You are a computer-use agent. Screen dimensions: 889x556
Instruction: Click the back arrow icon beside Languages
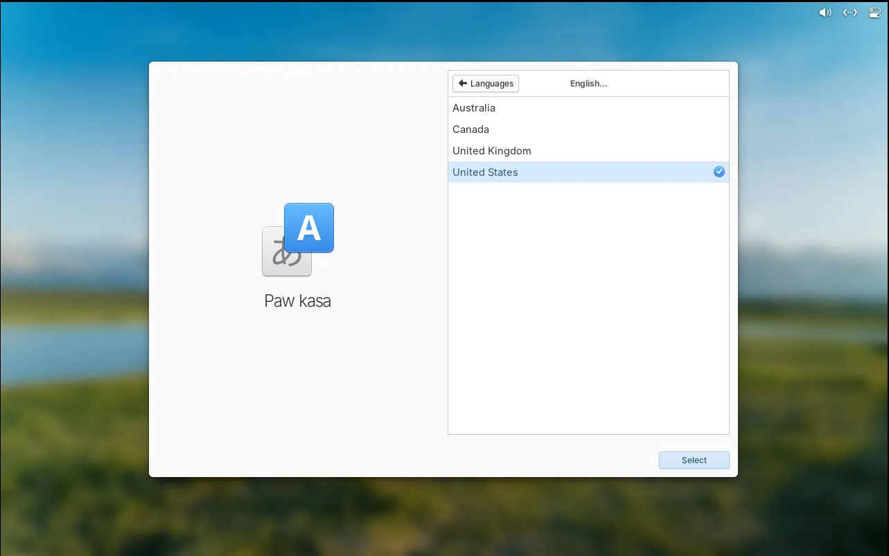463,83
